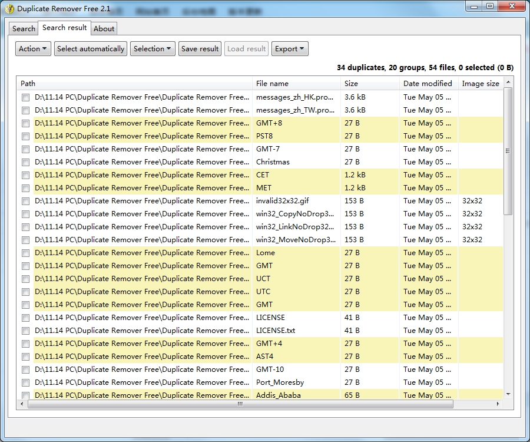Viewport: 530px width, 442px height.
Task: Open the About tab
Action: click(104, 28)
